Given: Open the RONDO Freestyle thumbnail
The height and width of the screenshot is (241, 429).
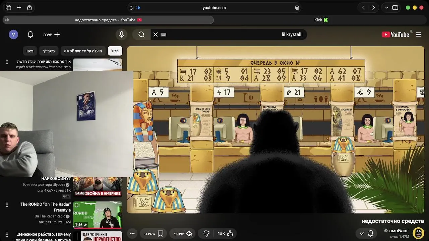Looking at the screenshot, I should pyautogui.click(x=98, y=215).
